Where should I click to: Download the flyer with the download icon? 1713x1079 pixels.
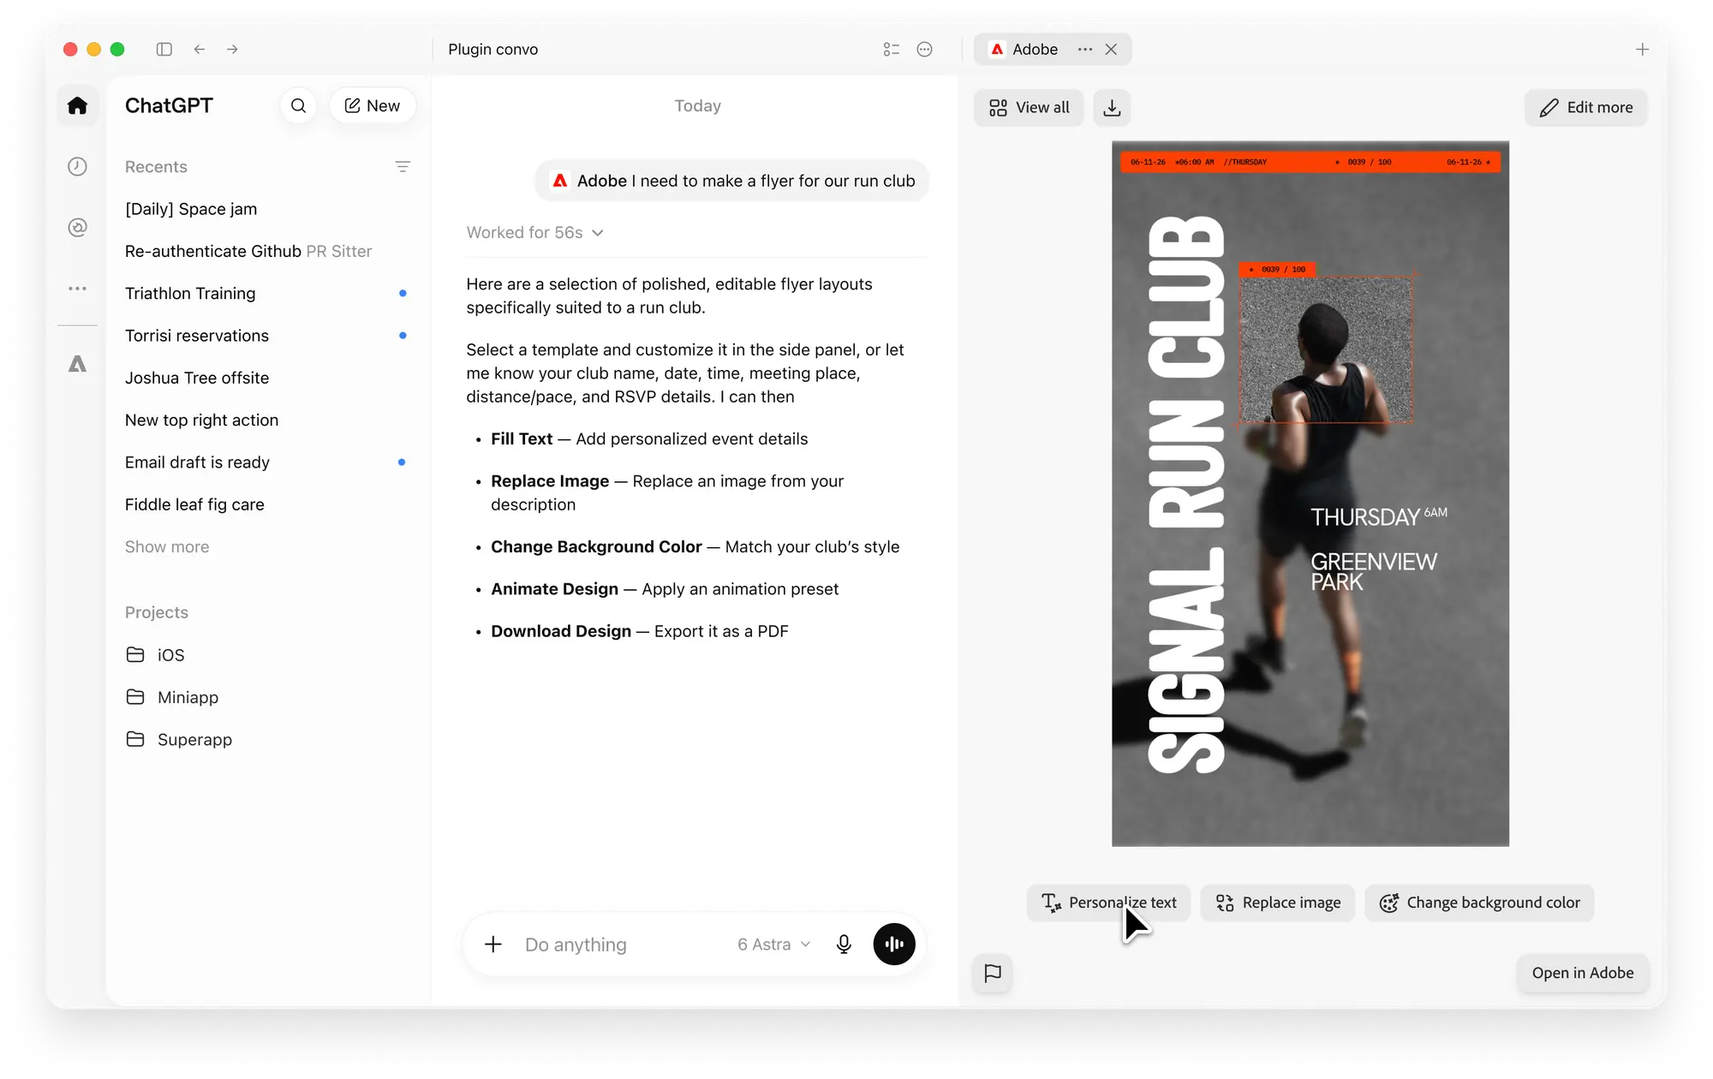point(1112,108)
